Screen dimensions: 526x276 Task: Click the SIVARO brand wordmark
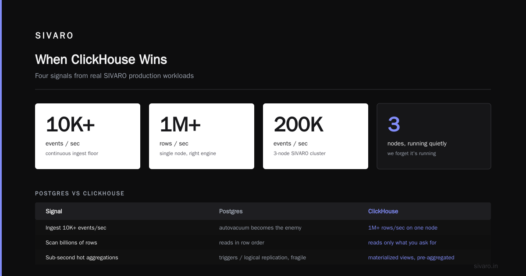[54, 36]
